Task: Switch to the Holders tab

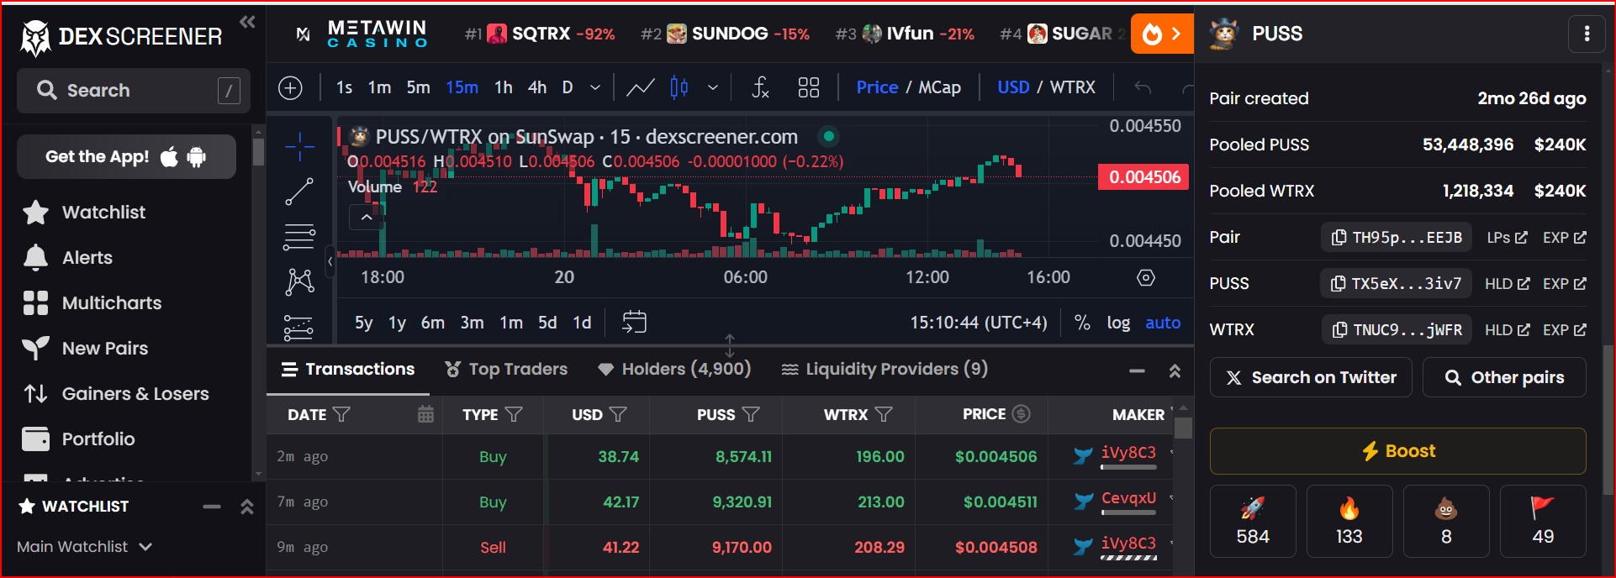Action: 674,369
